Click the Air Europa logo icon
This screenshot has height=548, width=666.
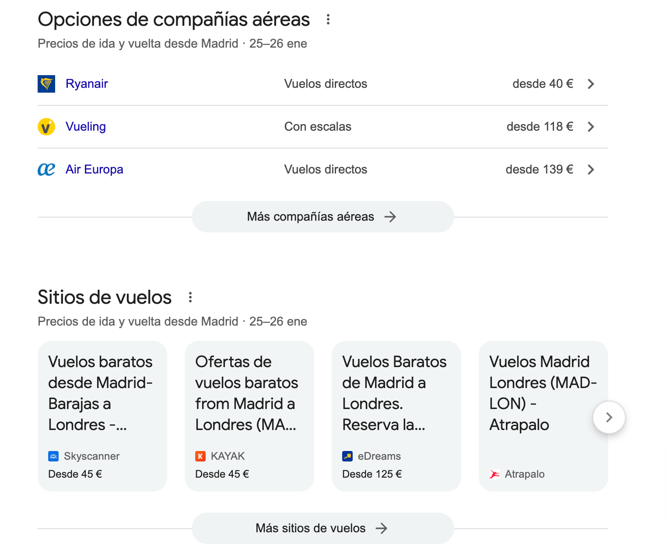pyautogui.click(x=46, y=170)
